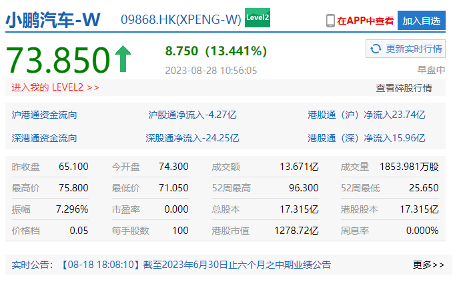Click the phone icon next to 在APP中查看
Viewport: 457px width, 282px height.
pyautogui.click(x=330, y=21)
